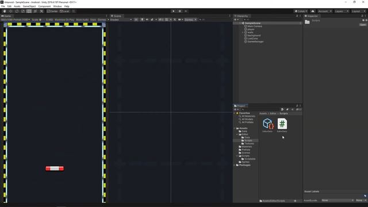Open the File menu
Viewport: 368px width, 207px height.
click(x=3, y=6)
